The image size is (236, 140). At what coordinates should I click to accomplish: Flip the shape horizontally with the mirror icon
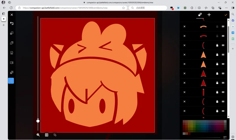click(x=12, y=62)
